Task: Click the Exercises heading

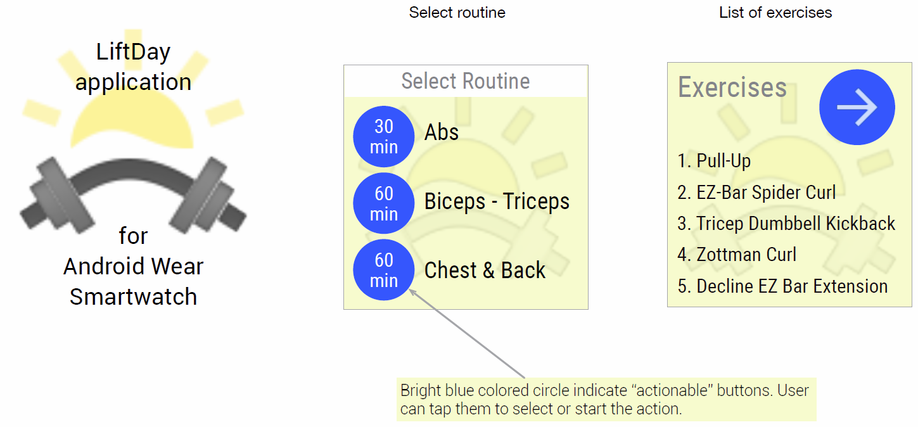Action: point(732,87)
